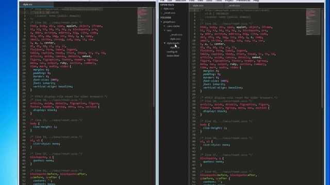This screenshot has height=185, width=330.
Task: Close _reset.scss in the Open Files list
Action: (x=161, y=13)
